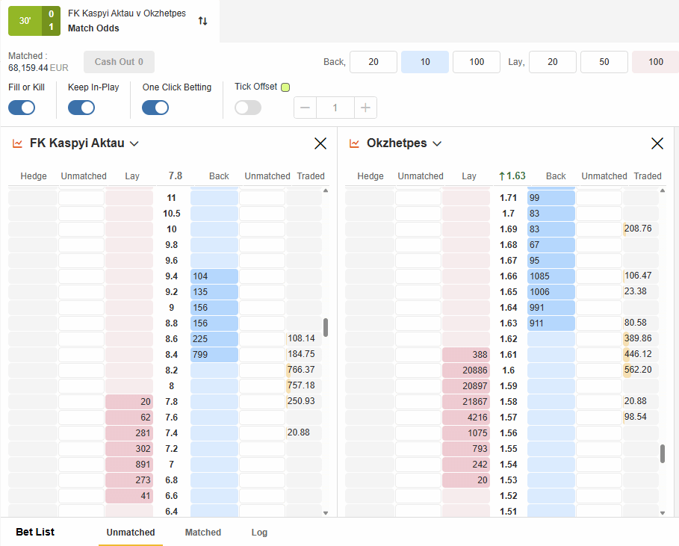679x546 pixels.
Task: Toggle the One Click Betting switch
Action: 155,108
